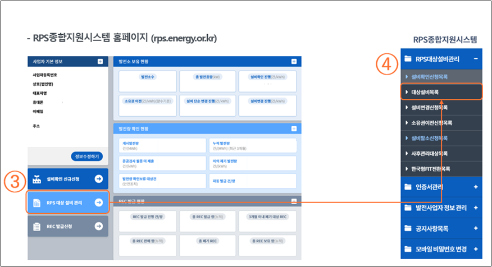Click the 공지사항목록 menu label

pos(432,228)
